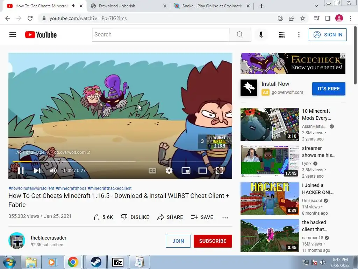
Task: Play I Joined a HACKER video thumbnail
Action: coord(270,199)
